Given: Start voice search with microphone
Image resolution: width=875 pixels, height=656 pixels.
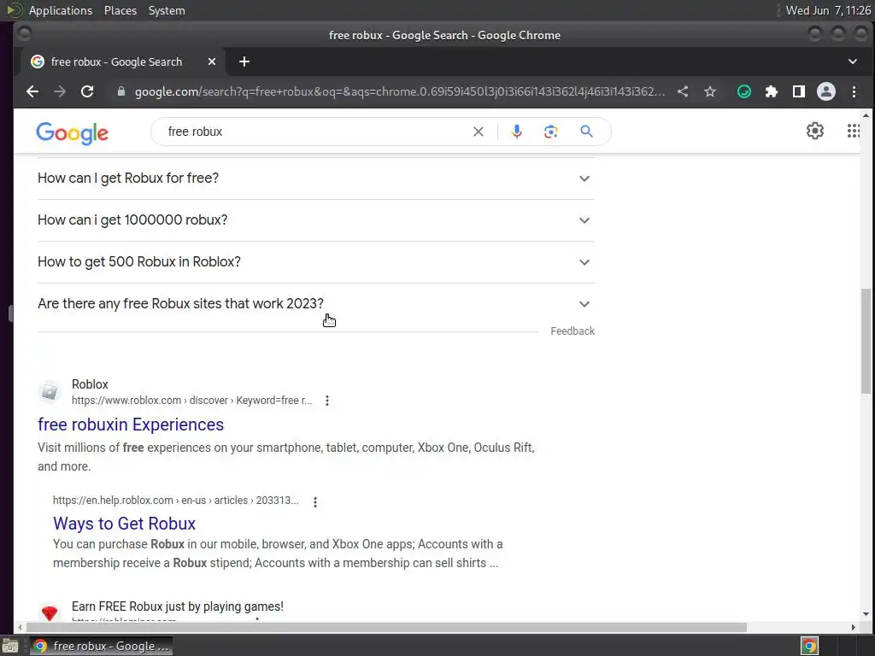Looking at the screenshot, I should click(x=517, y=132).
